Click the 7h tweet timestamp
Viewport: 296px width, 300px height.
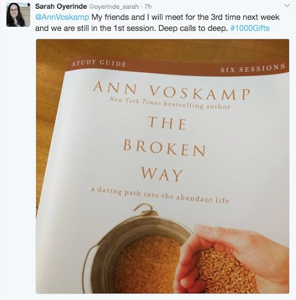[x=148, y=7]
